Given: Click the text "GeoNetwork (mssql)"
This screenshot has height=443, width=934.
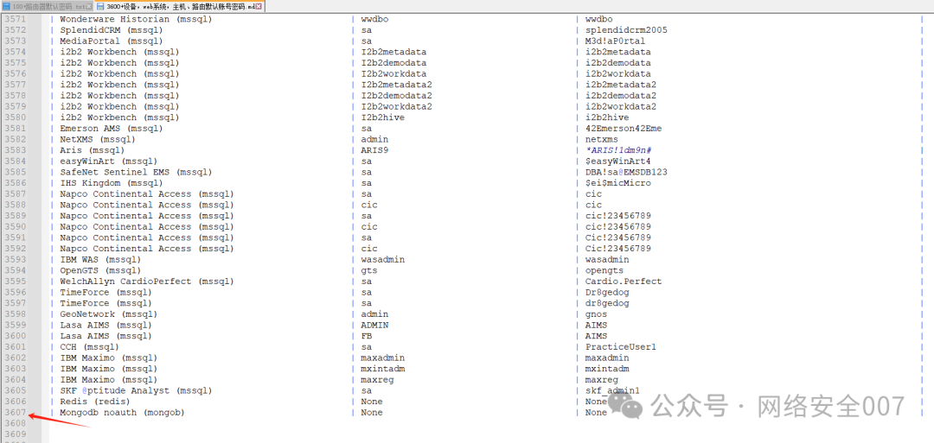Looking at the screenshot, I should [x=108, y=314].
